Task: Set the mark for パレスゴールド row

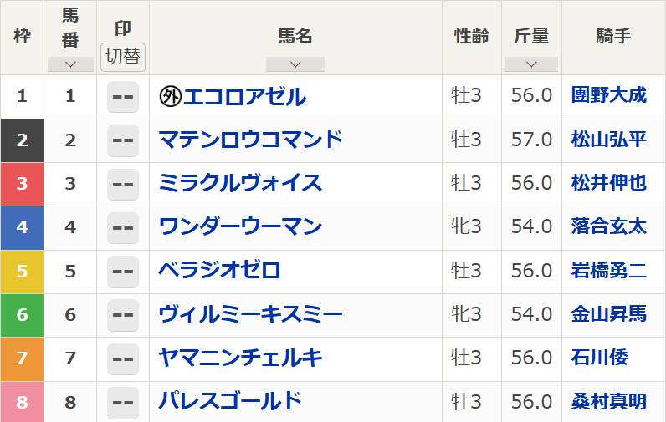Action: (x=123, y=402)
